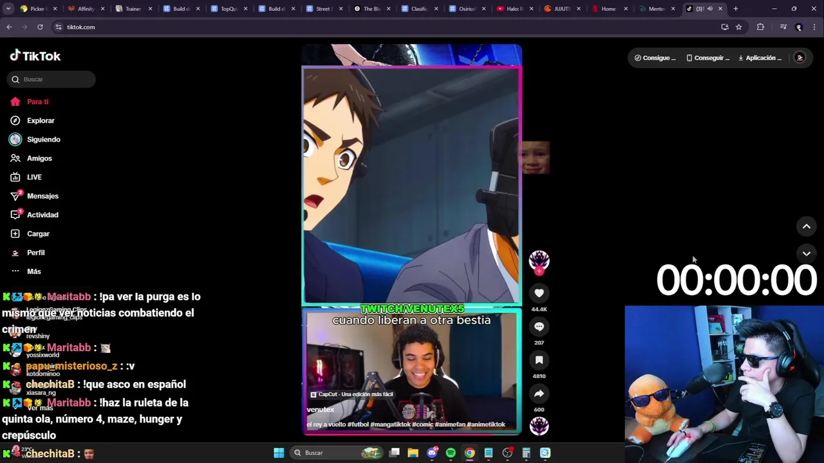Switch to the Picker tab
The height and width of the screenshot is (463, 824).
coord(38,9)
